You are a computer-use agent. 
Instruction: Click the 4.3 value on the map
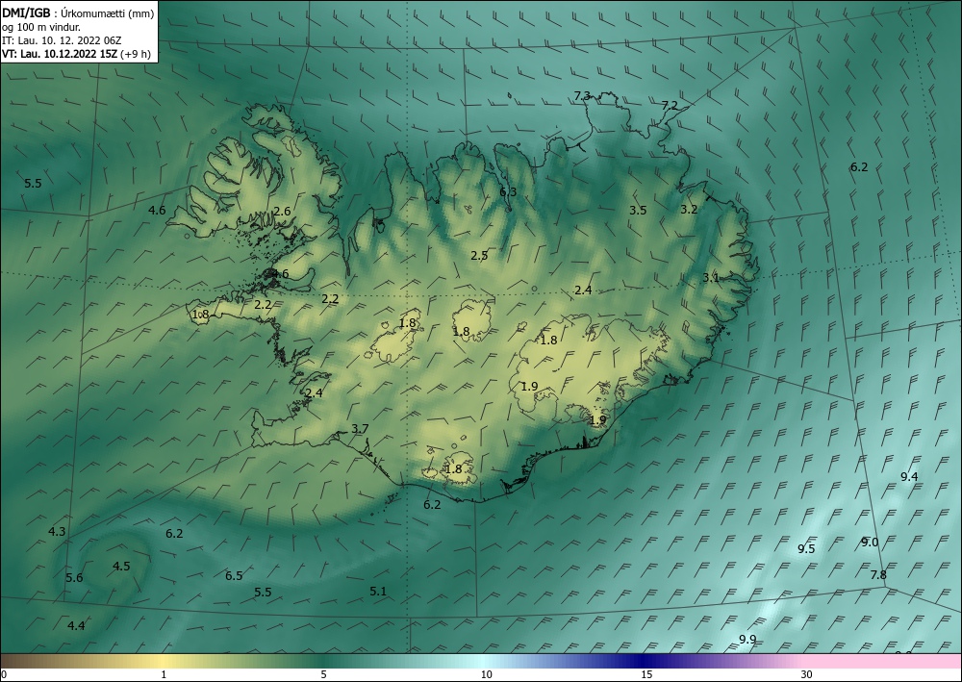(57, 532)
